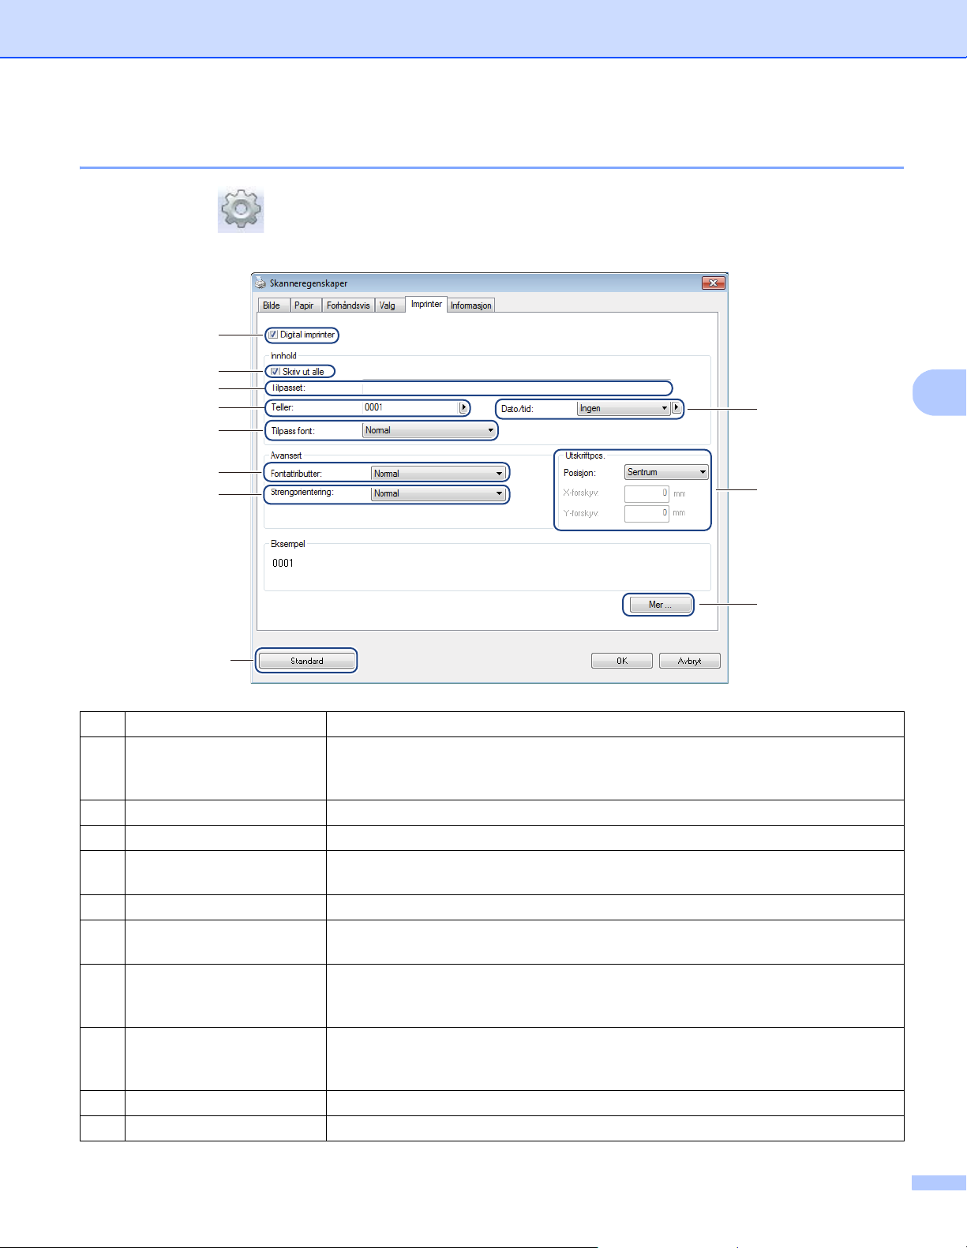
Task: Open the Strengorientering dropdown
Action: pyautogui.click(x=438, y=493)
